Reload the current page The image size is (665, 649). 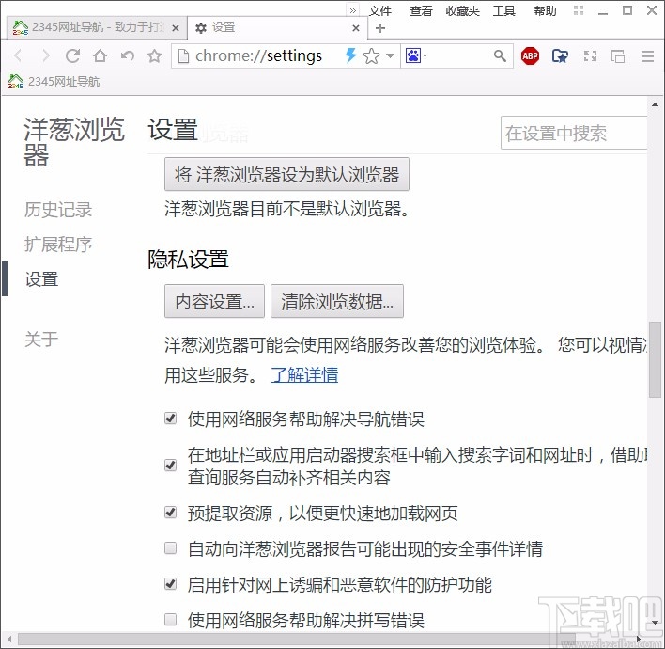(x=72, y=55)
